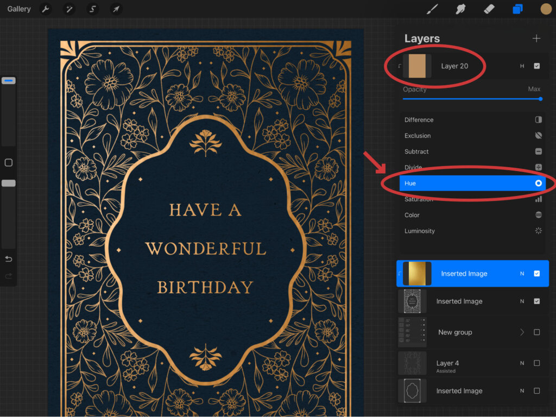The width and height of the screenshot is (556, 417).
Task: Select the Brush tool
Action: [432, 9]
